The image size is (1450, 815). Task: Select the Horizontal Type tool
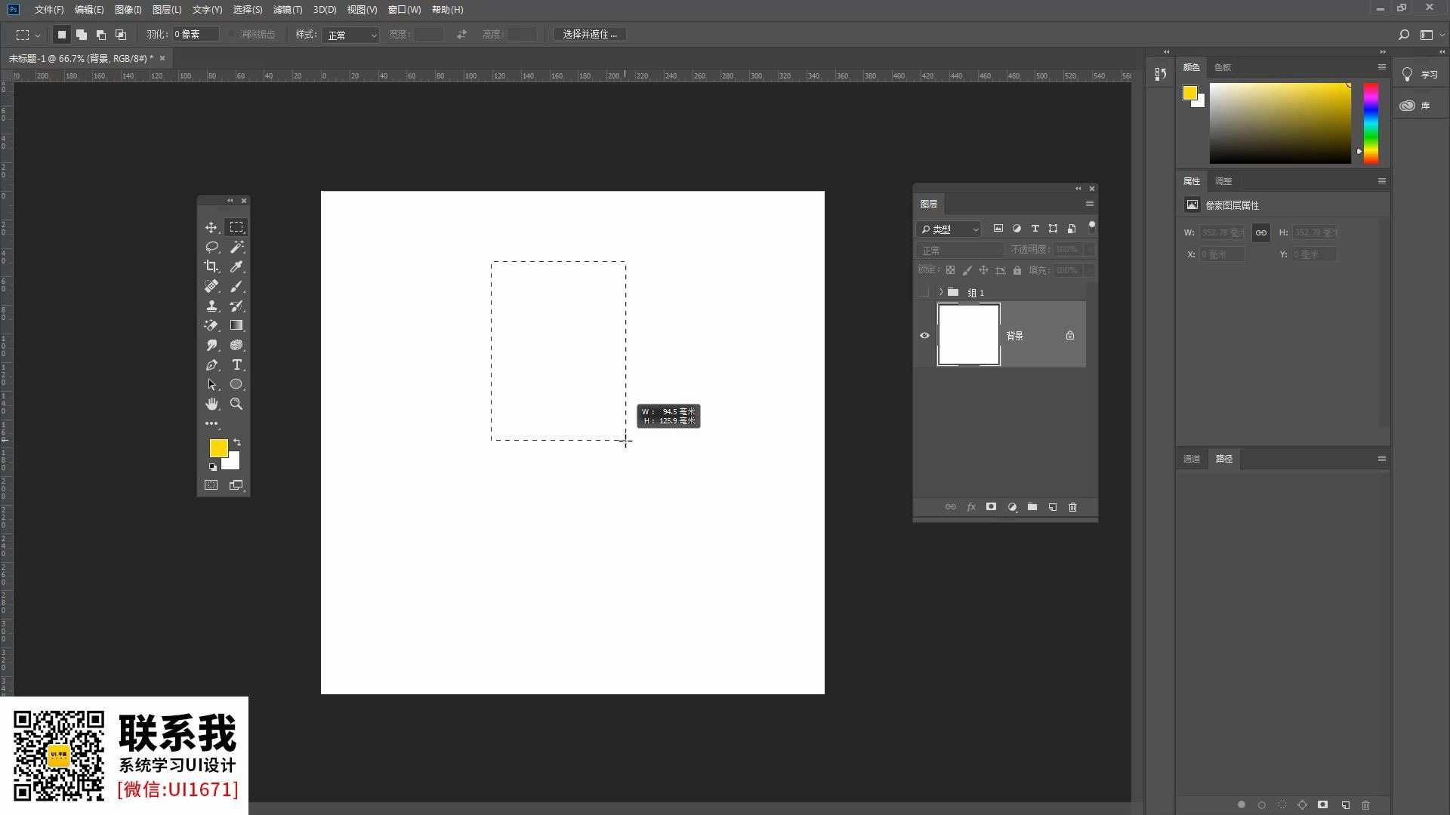click(x=236, y=364)
